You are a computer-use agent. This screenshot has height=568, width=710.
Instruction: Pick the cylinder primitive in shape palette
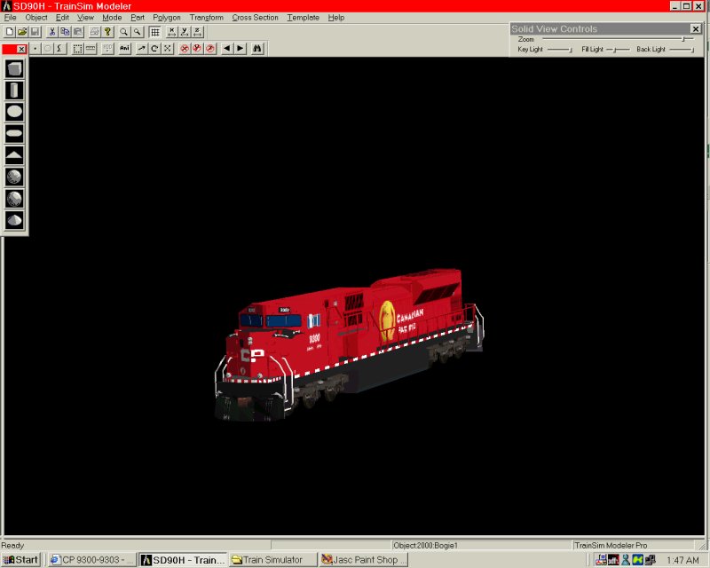tap(14, 91)
